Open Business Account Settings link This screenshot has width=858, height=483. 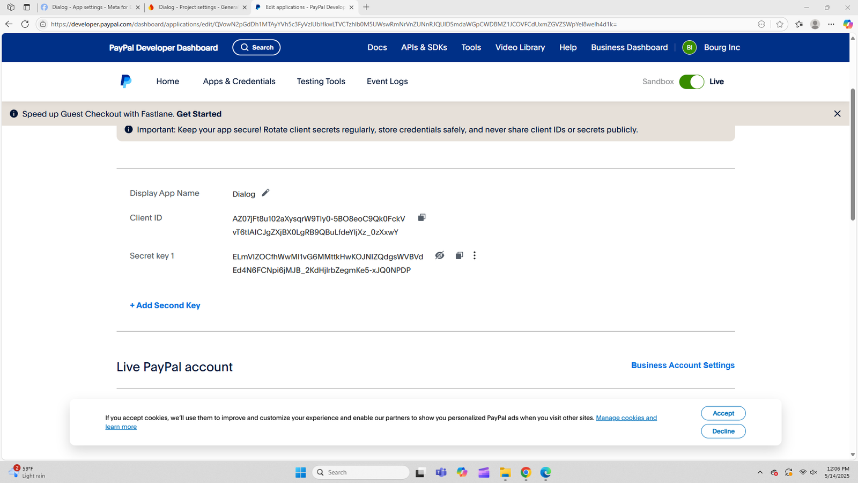(683, 365)
